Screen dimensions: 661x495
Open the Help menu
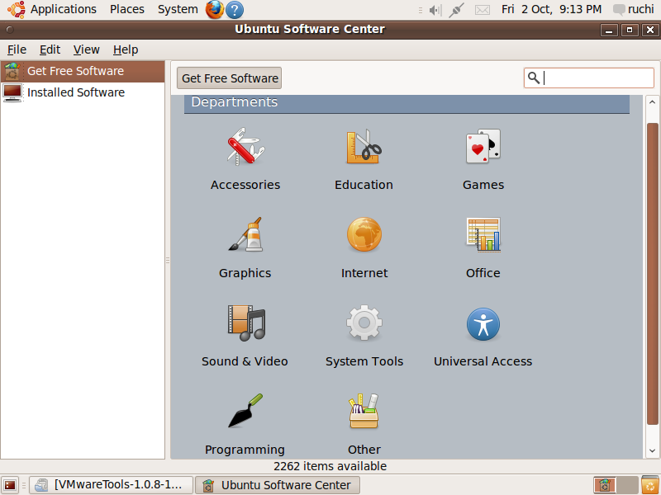tap(126, 49)
